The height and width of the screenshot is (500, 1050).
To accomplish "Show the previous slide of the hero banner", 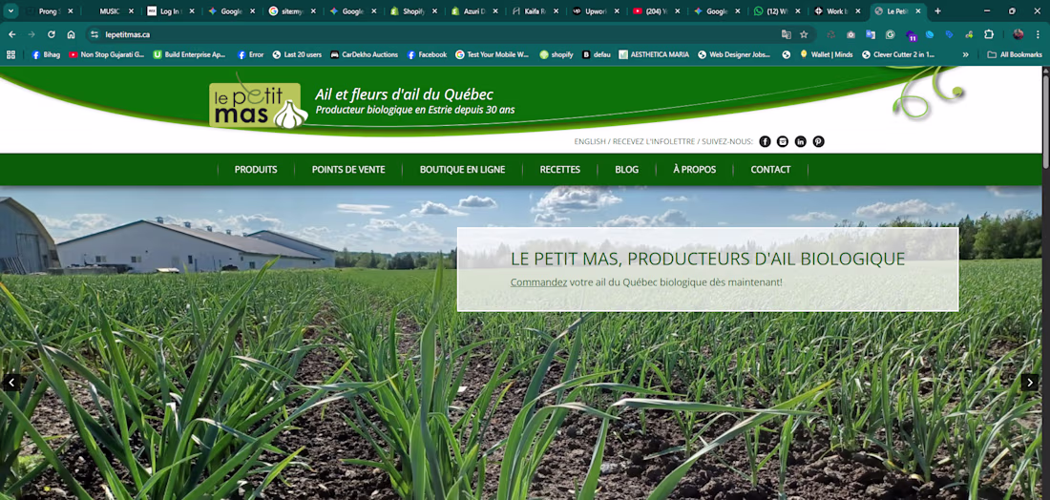I will point(11,383).
